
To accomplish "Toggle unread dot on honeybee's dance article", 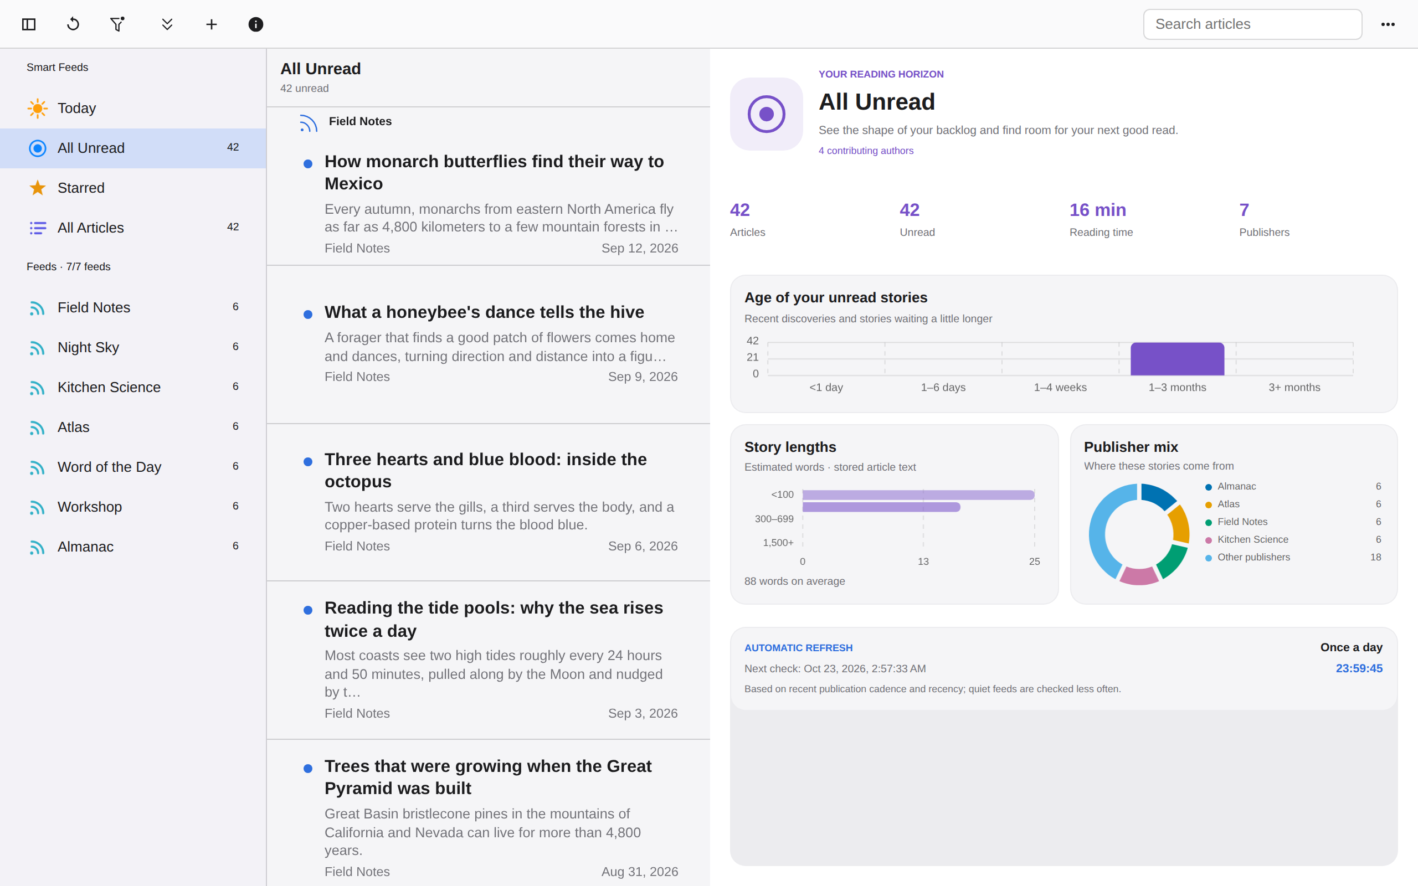I will pyautogui.click(x=307, y=315).
